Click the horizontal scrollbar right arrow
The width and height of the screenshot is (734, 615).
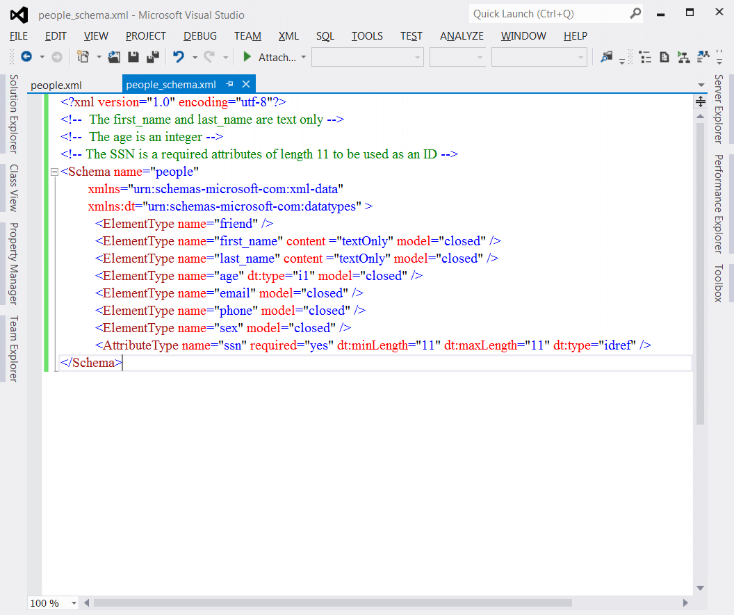tap(685, 602)
